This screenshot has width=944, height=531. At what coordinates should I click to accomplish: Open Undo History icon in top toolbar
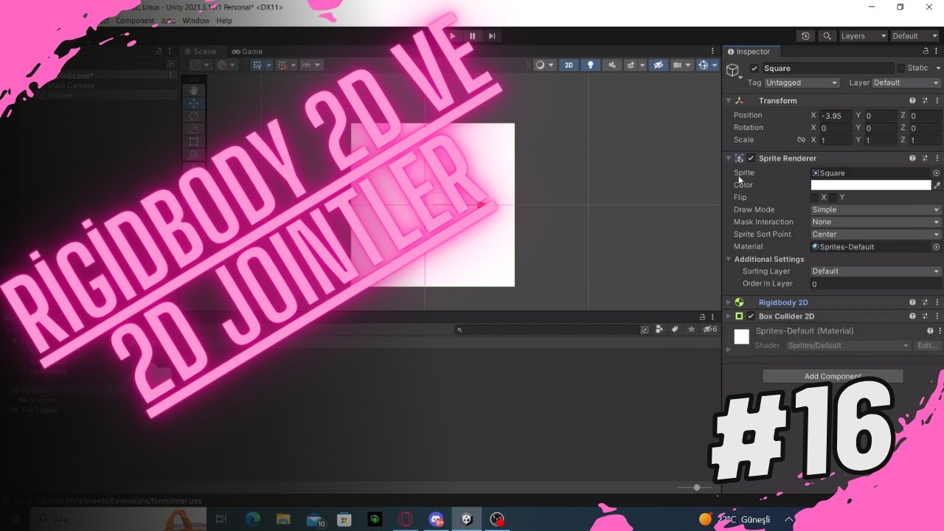pyautogui.click(x=805, y=35)
